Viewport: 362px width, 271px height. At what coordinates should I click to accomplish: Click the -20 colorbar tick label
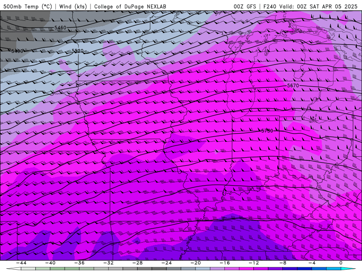195,263
